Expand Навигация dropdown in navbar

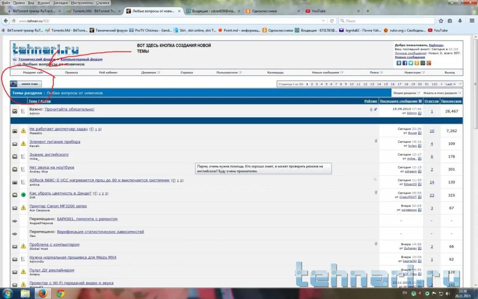click(x=414, y=73)
